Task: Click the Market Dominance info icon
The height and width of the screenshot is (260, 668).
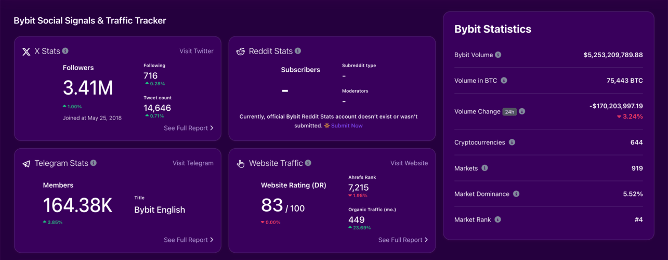Action: (516, 194)
